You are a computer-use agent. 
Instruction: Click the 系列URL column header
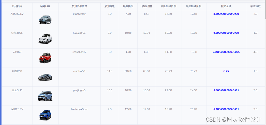45,6
